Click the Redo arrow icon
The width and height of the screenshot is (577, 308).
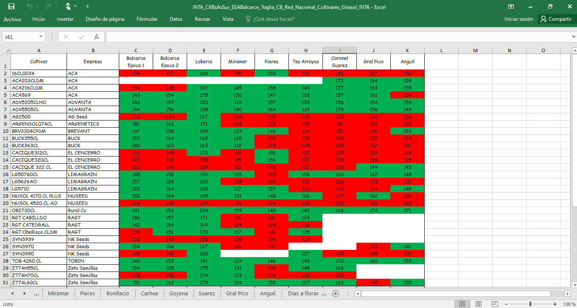pos(48,6)
